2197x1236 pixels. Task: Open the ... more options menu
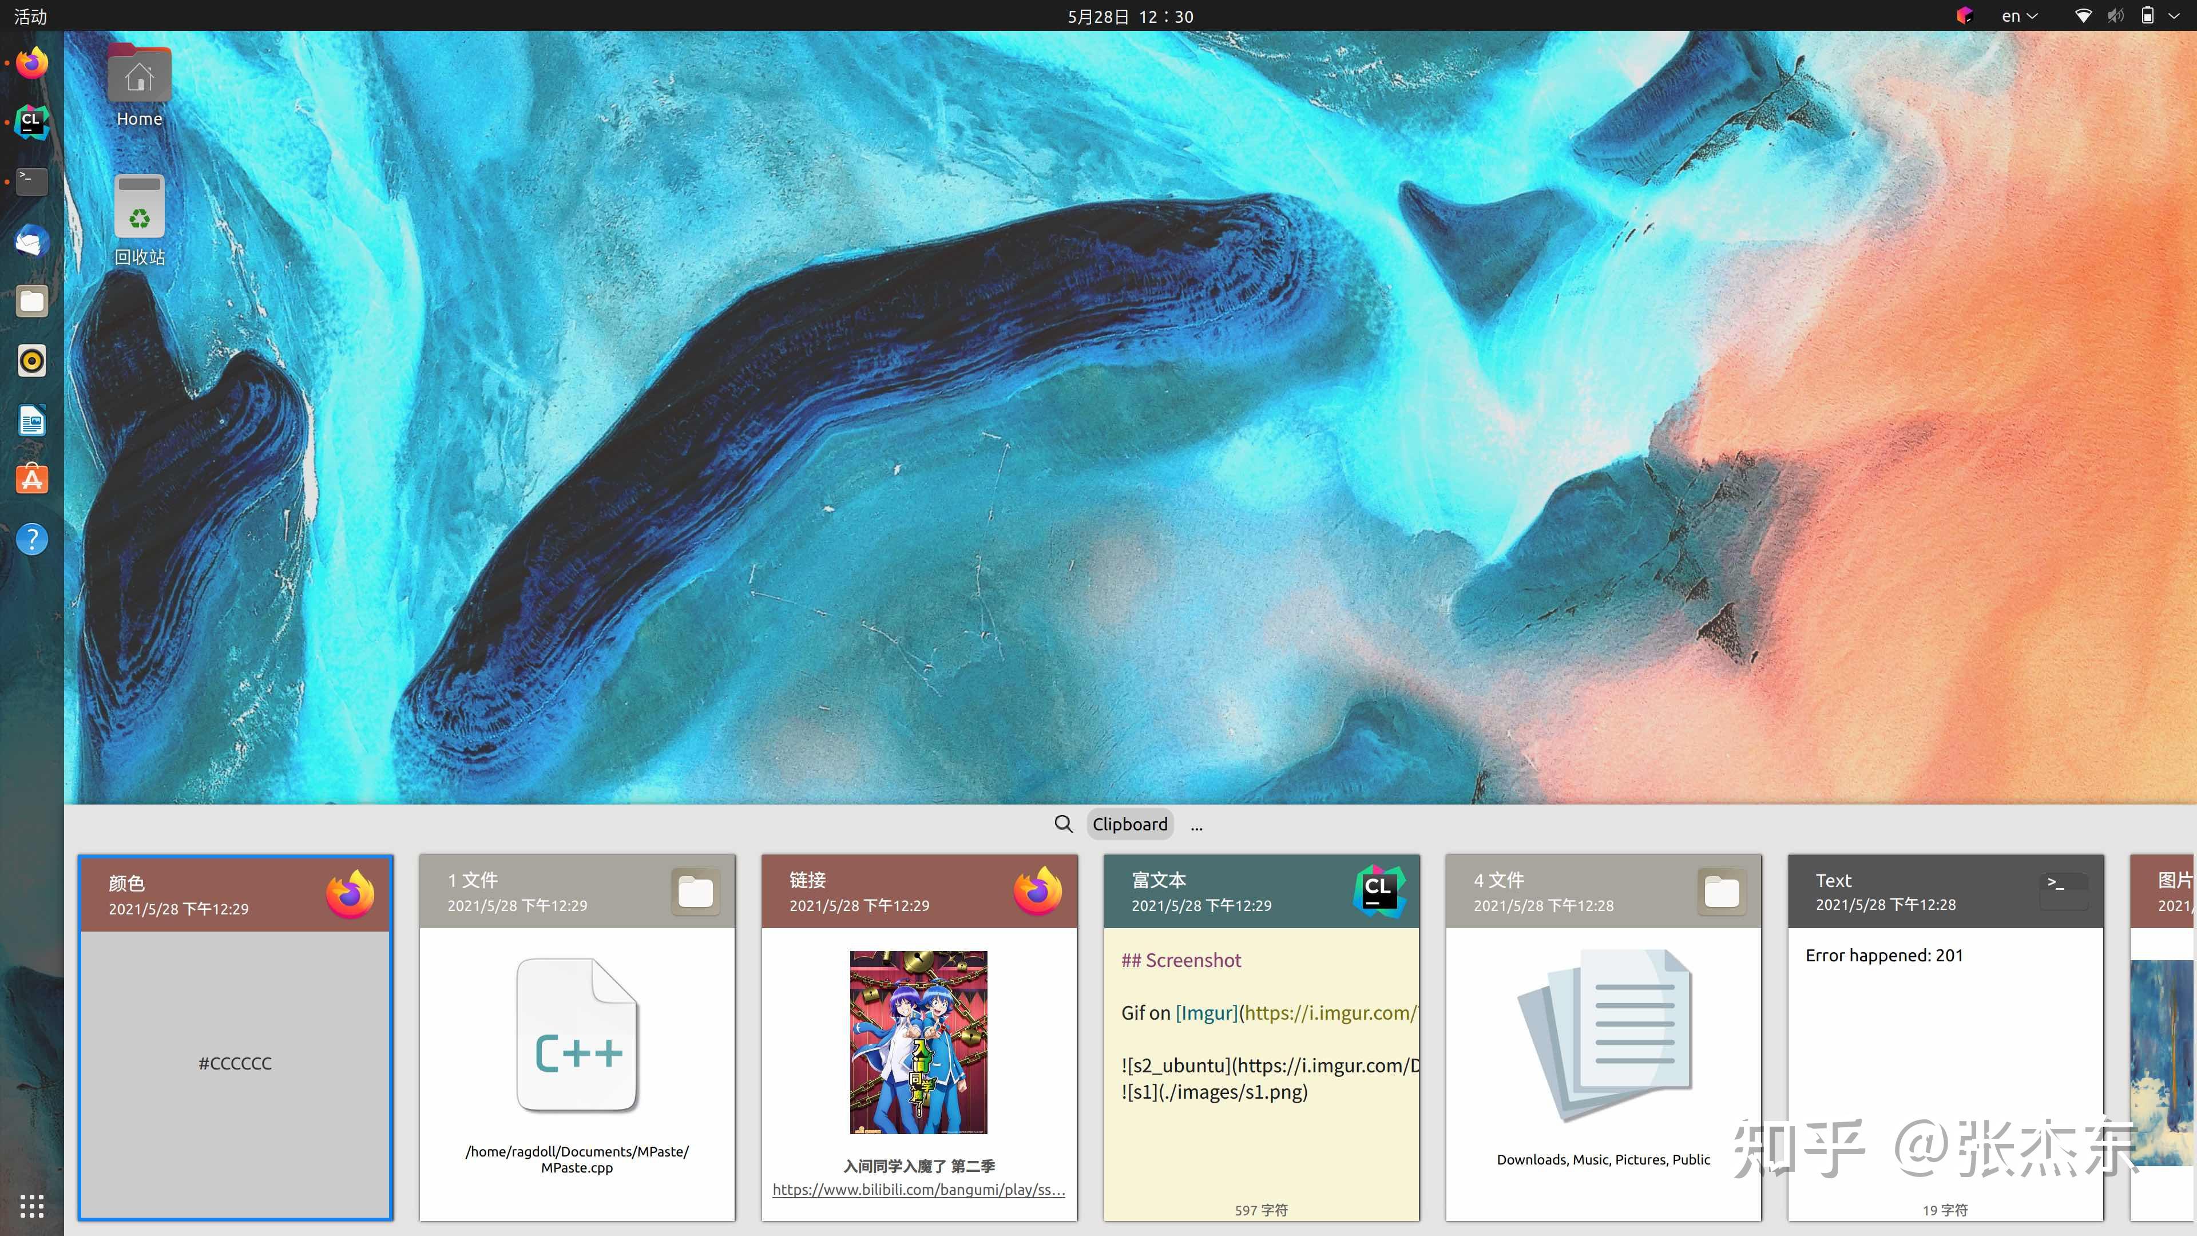point(1196,826)
